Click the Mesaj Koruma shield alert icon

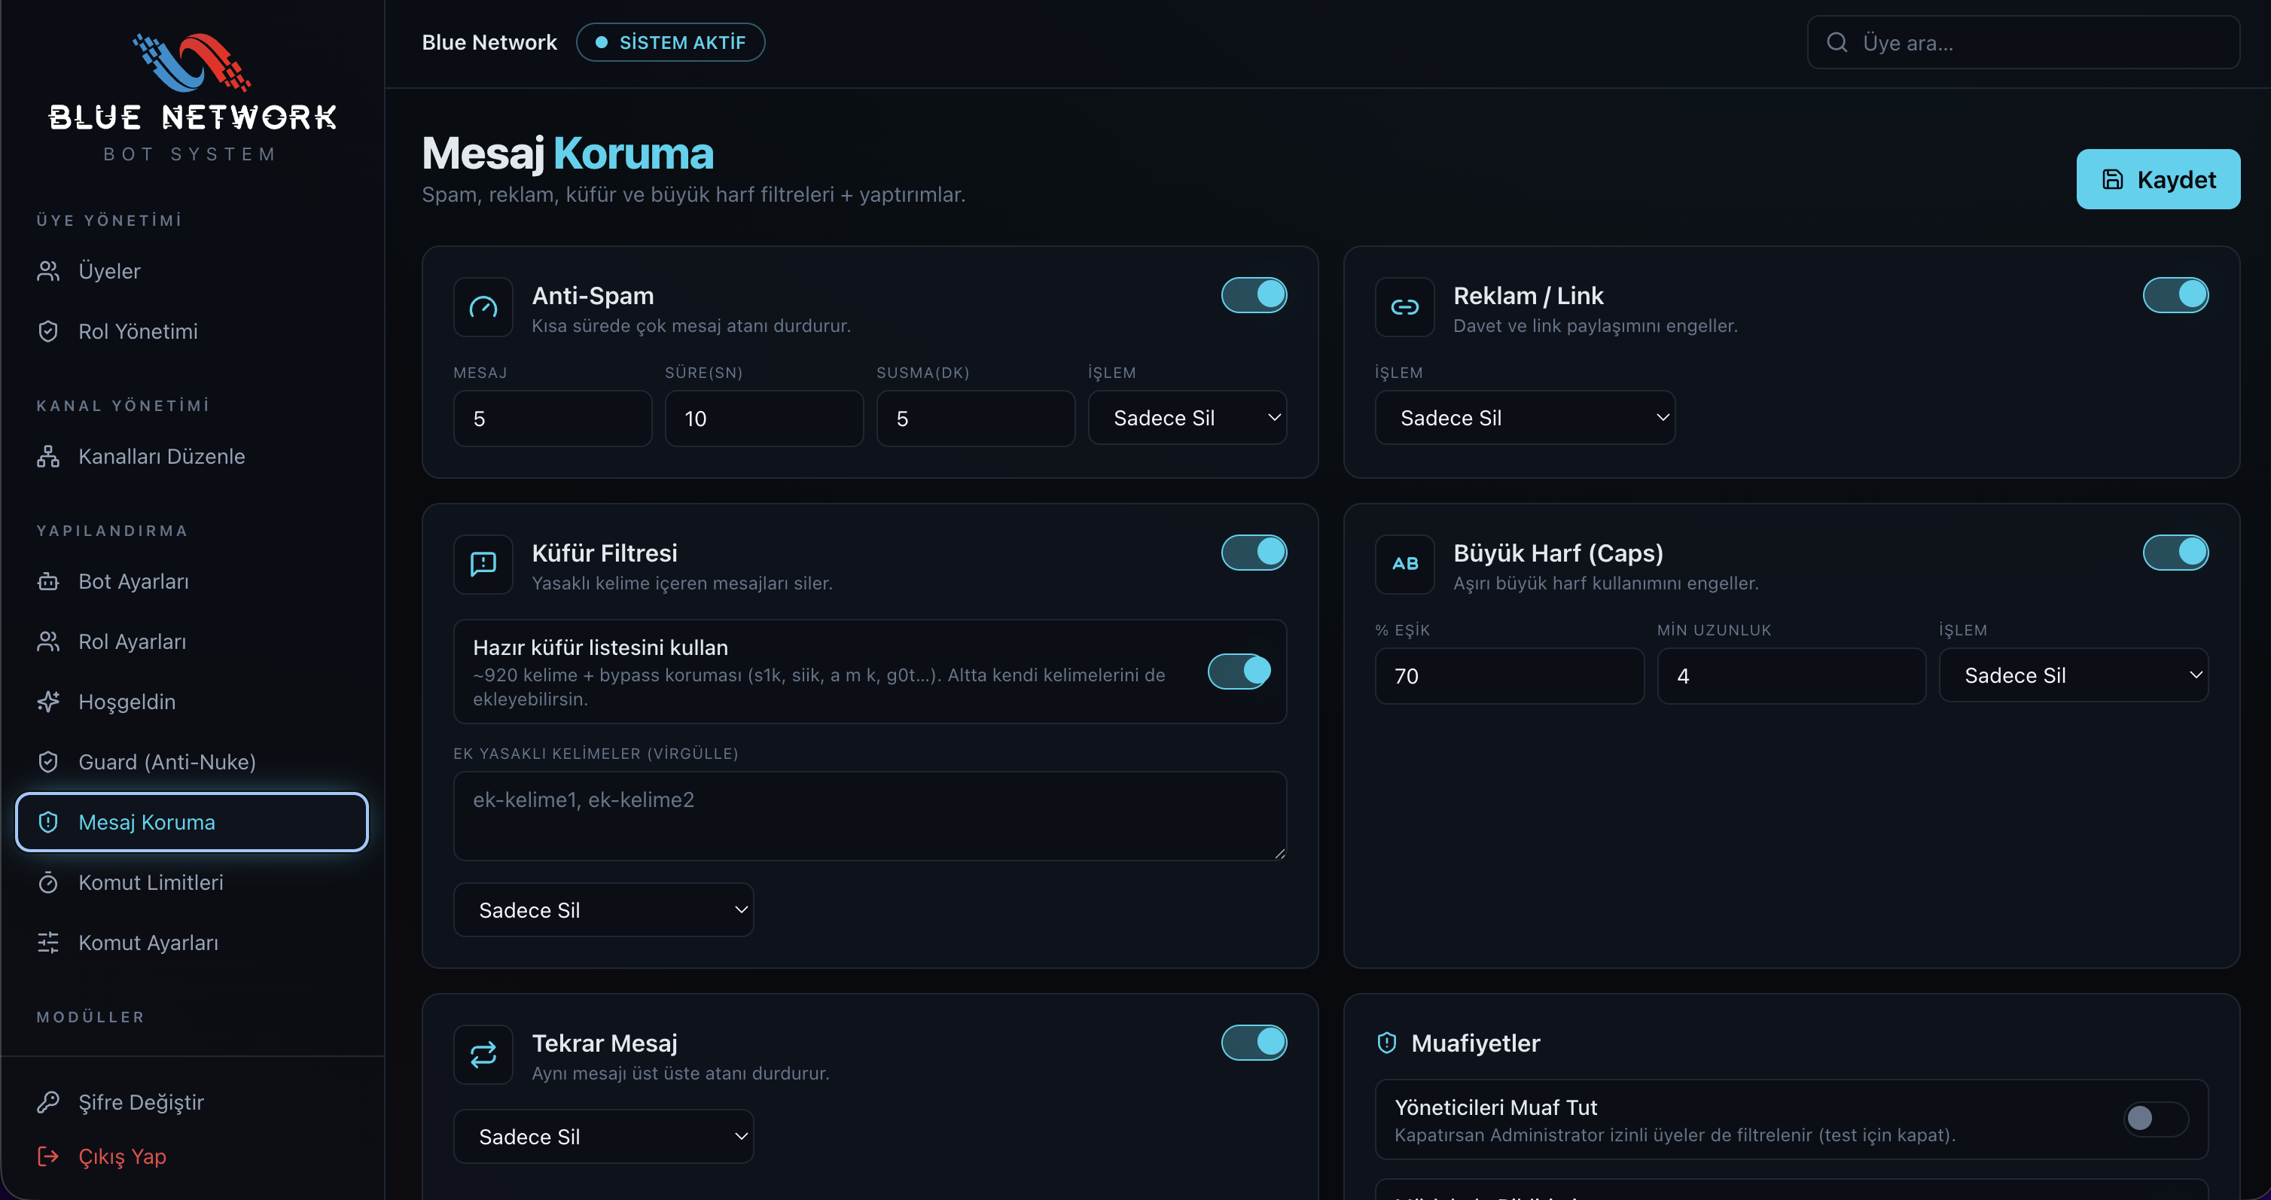[48, 822]
